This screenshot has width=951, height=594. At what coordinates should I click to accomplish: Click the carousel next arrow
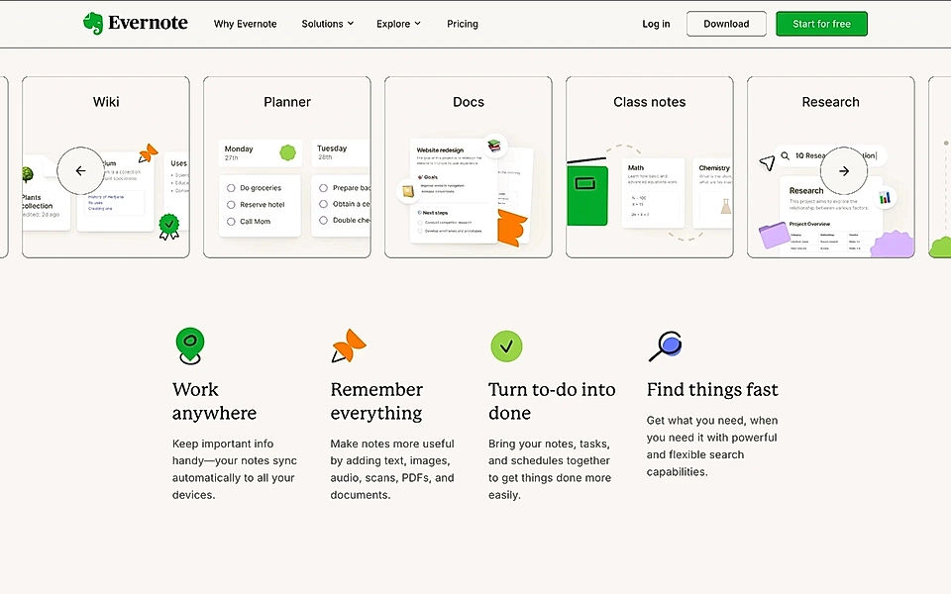click(x=843, y=170)
